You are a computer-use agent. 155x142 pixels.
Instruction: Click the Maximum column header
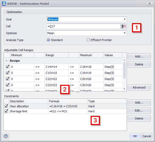coord(91,55)
